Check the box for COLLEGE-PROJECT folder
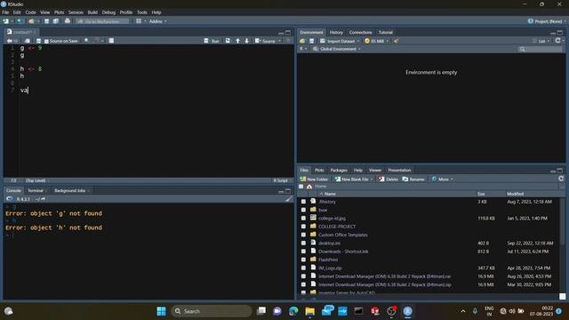This screenshot has width=569, height=320. pos(303,227)
